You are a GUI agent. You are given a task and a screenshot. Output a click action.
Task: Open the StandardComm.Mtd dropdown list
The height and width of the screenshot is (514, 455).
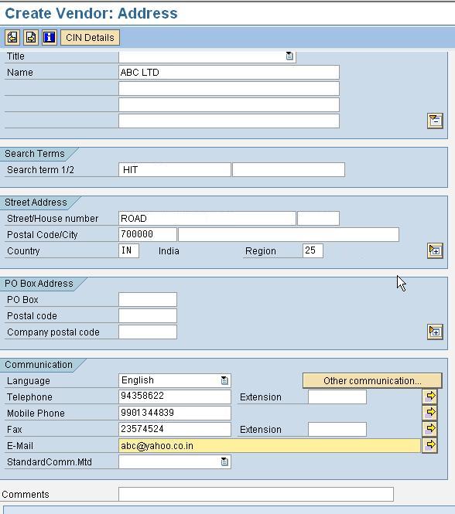tap(224, 462)
